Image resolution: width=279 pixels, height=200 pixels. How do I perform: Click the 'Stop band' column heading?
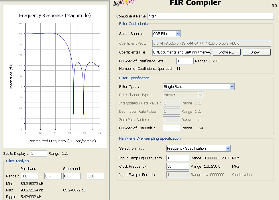pyautogui.click(x=71, y=169)
